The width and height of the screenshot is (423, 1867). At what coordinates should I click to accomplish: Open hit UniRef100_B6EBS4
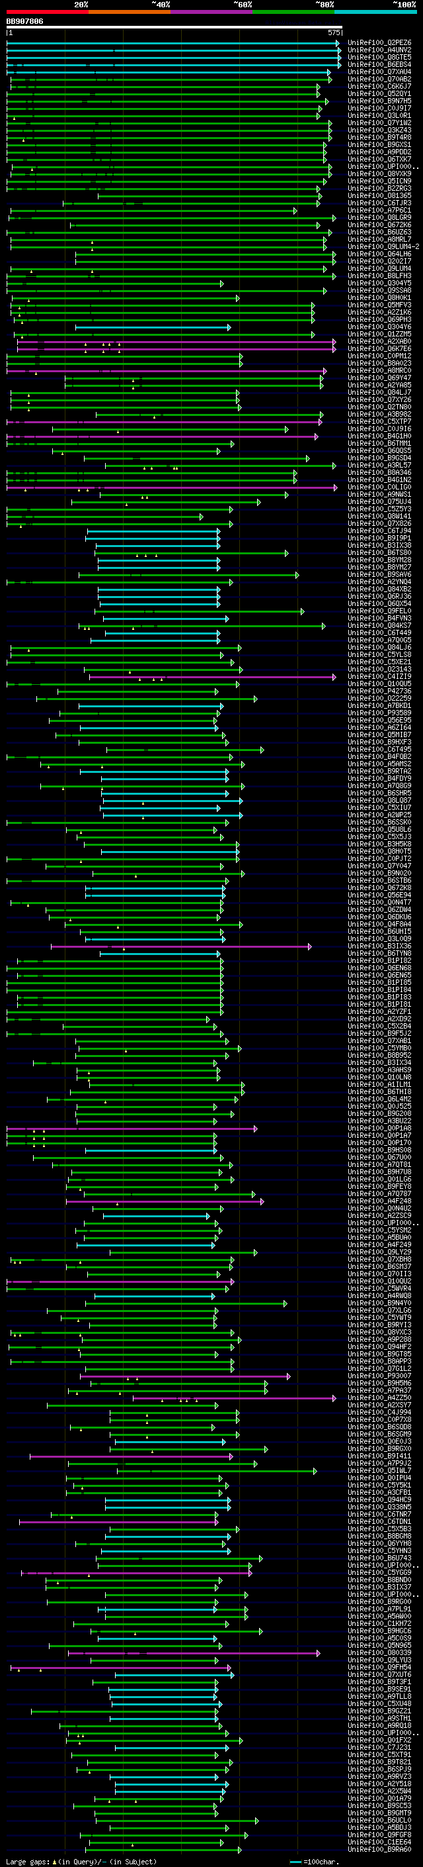click(379, 64)
